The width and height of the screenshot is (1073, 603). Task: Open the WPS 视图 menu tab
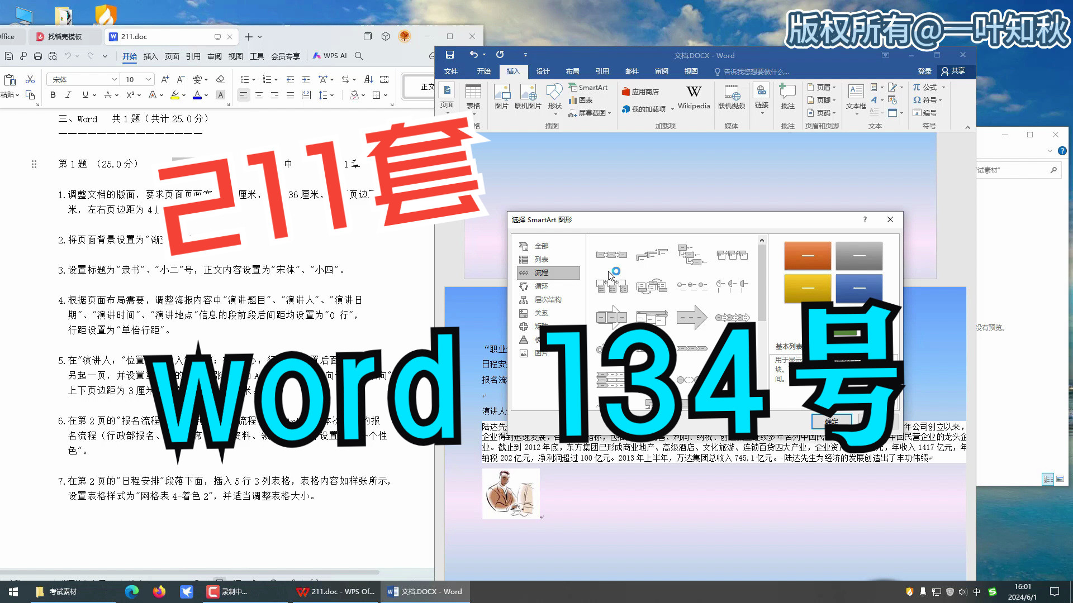[236, 56]
